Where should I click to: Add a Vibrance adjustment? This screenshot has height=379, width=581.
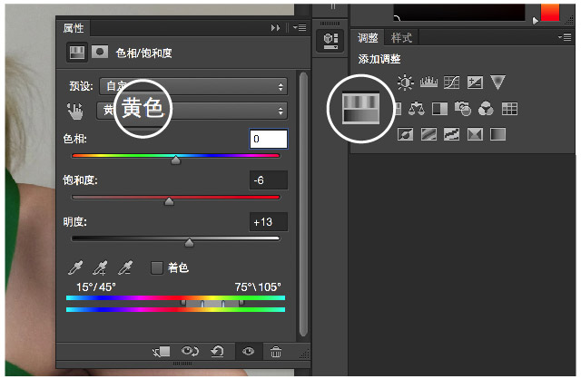coord(497,83)
